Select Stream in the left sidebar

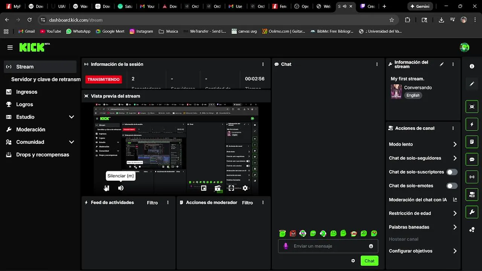(40, 67)
